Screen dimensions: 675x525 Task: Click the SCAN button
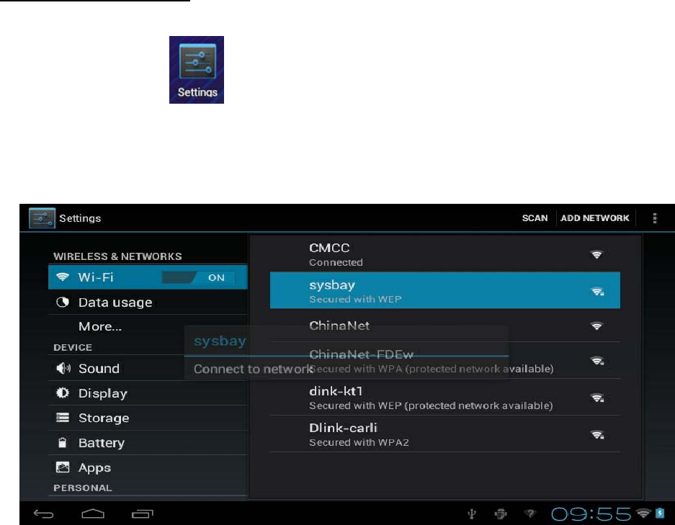[x=535, y=218]
